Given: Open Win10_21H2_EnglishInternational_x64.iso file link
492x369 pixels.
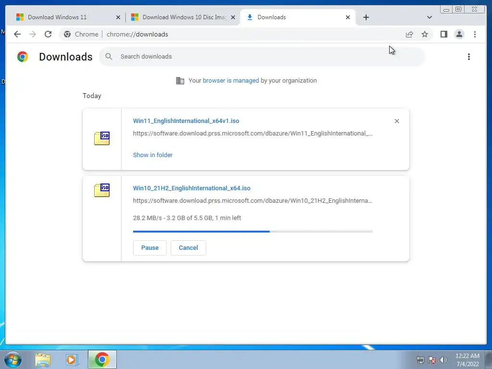Looking at the screenshot, I should pos(192,188).
